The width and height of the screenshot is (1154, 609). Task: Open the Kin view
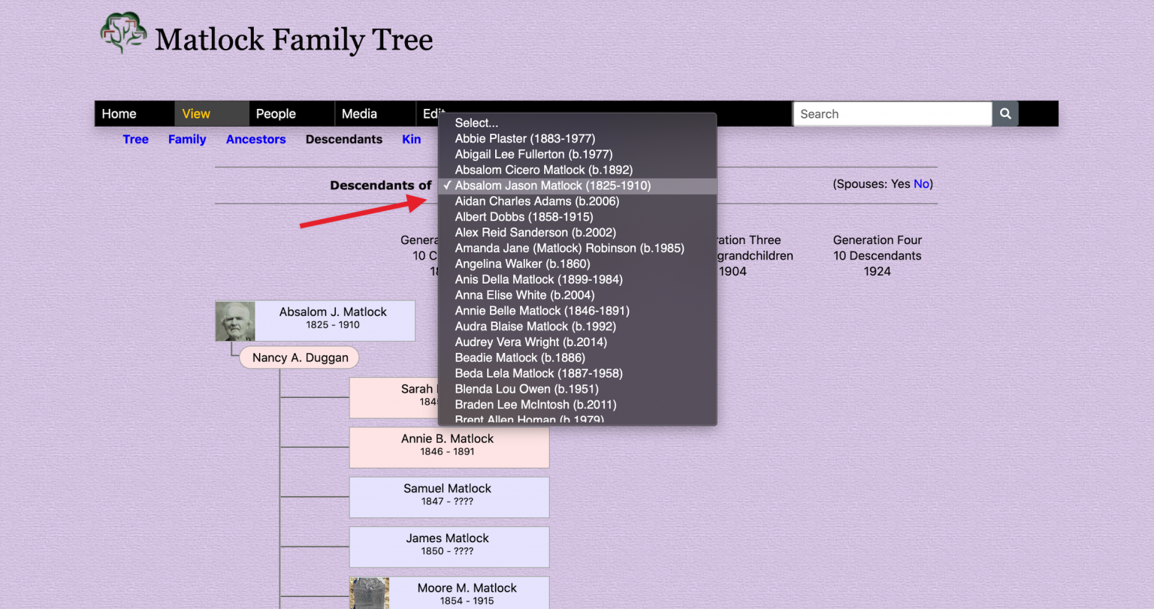(x=411, y=139)
